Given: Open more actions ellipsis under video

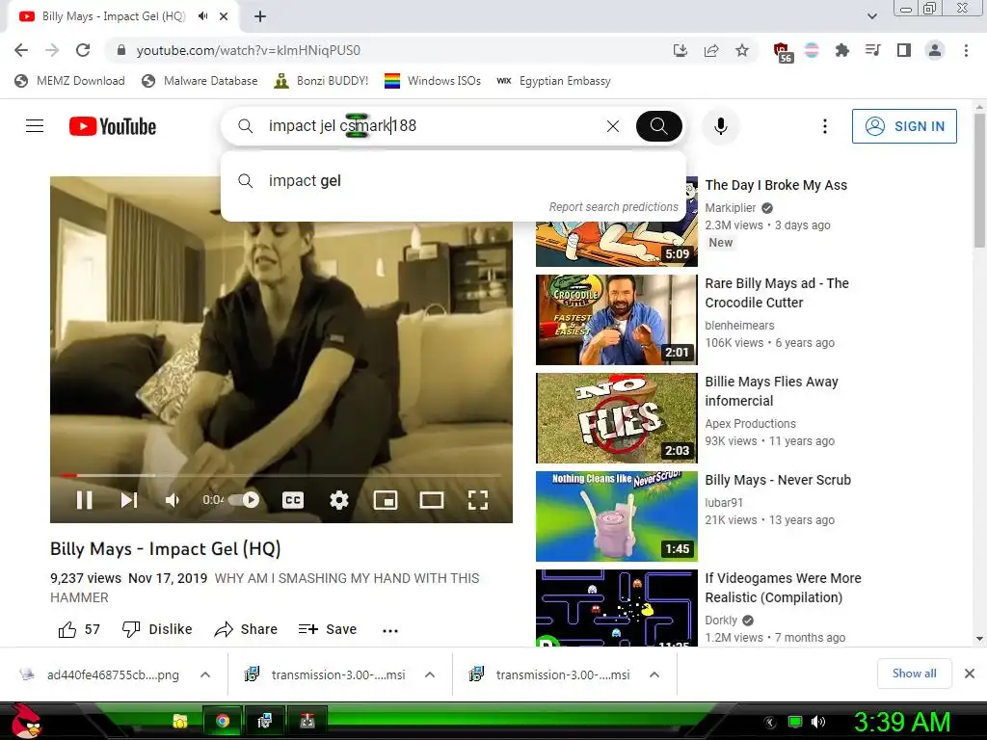Looking at the screenshot, I should [390, 630].
